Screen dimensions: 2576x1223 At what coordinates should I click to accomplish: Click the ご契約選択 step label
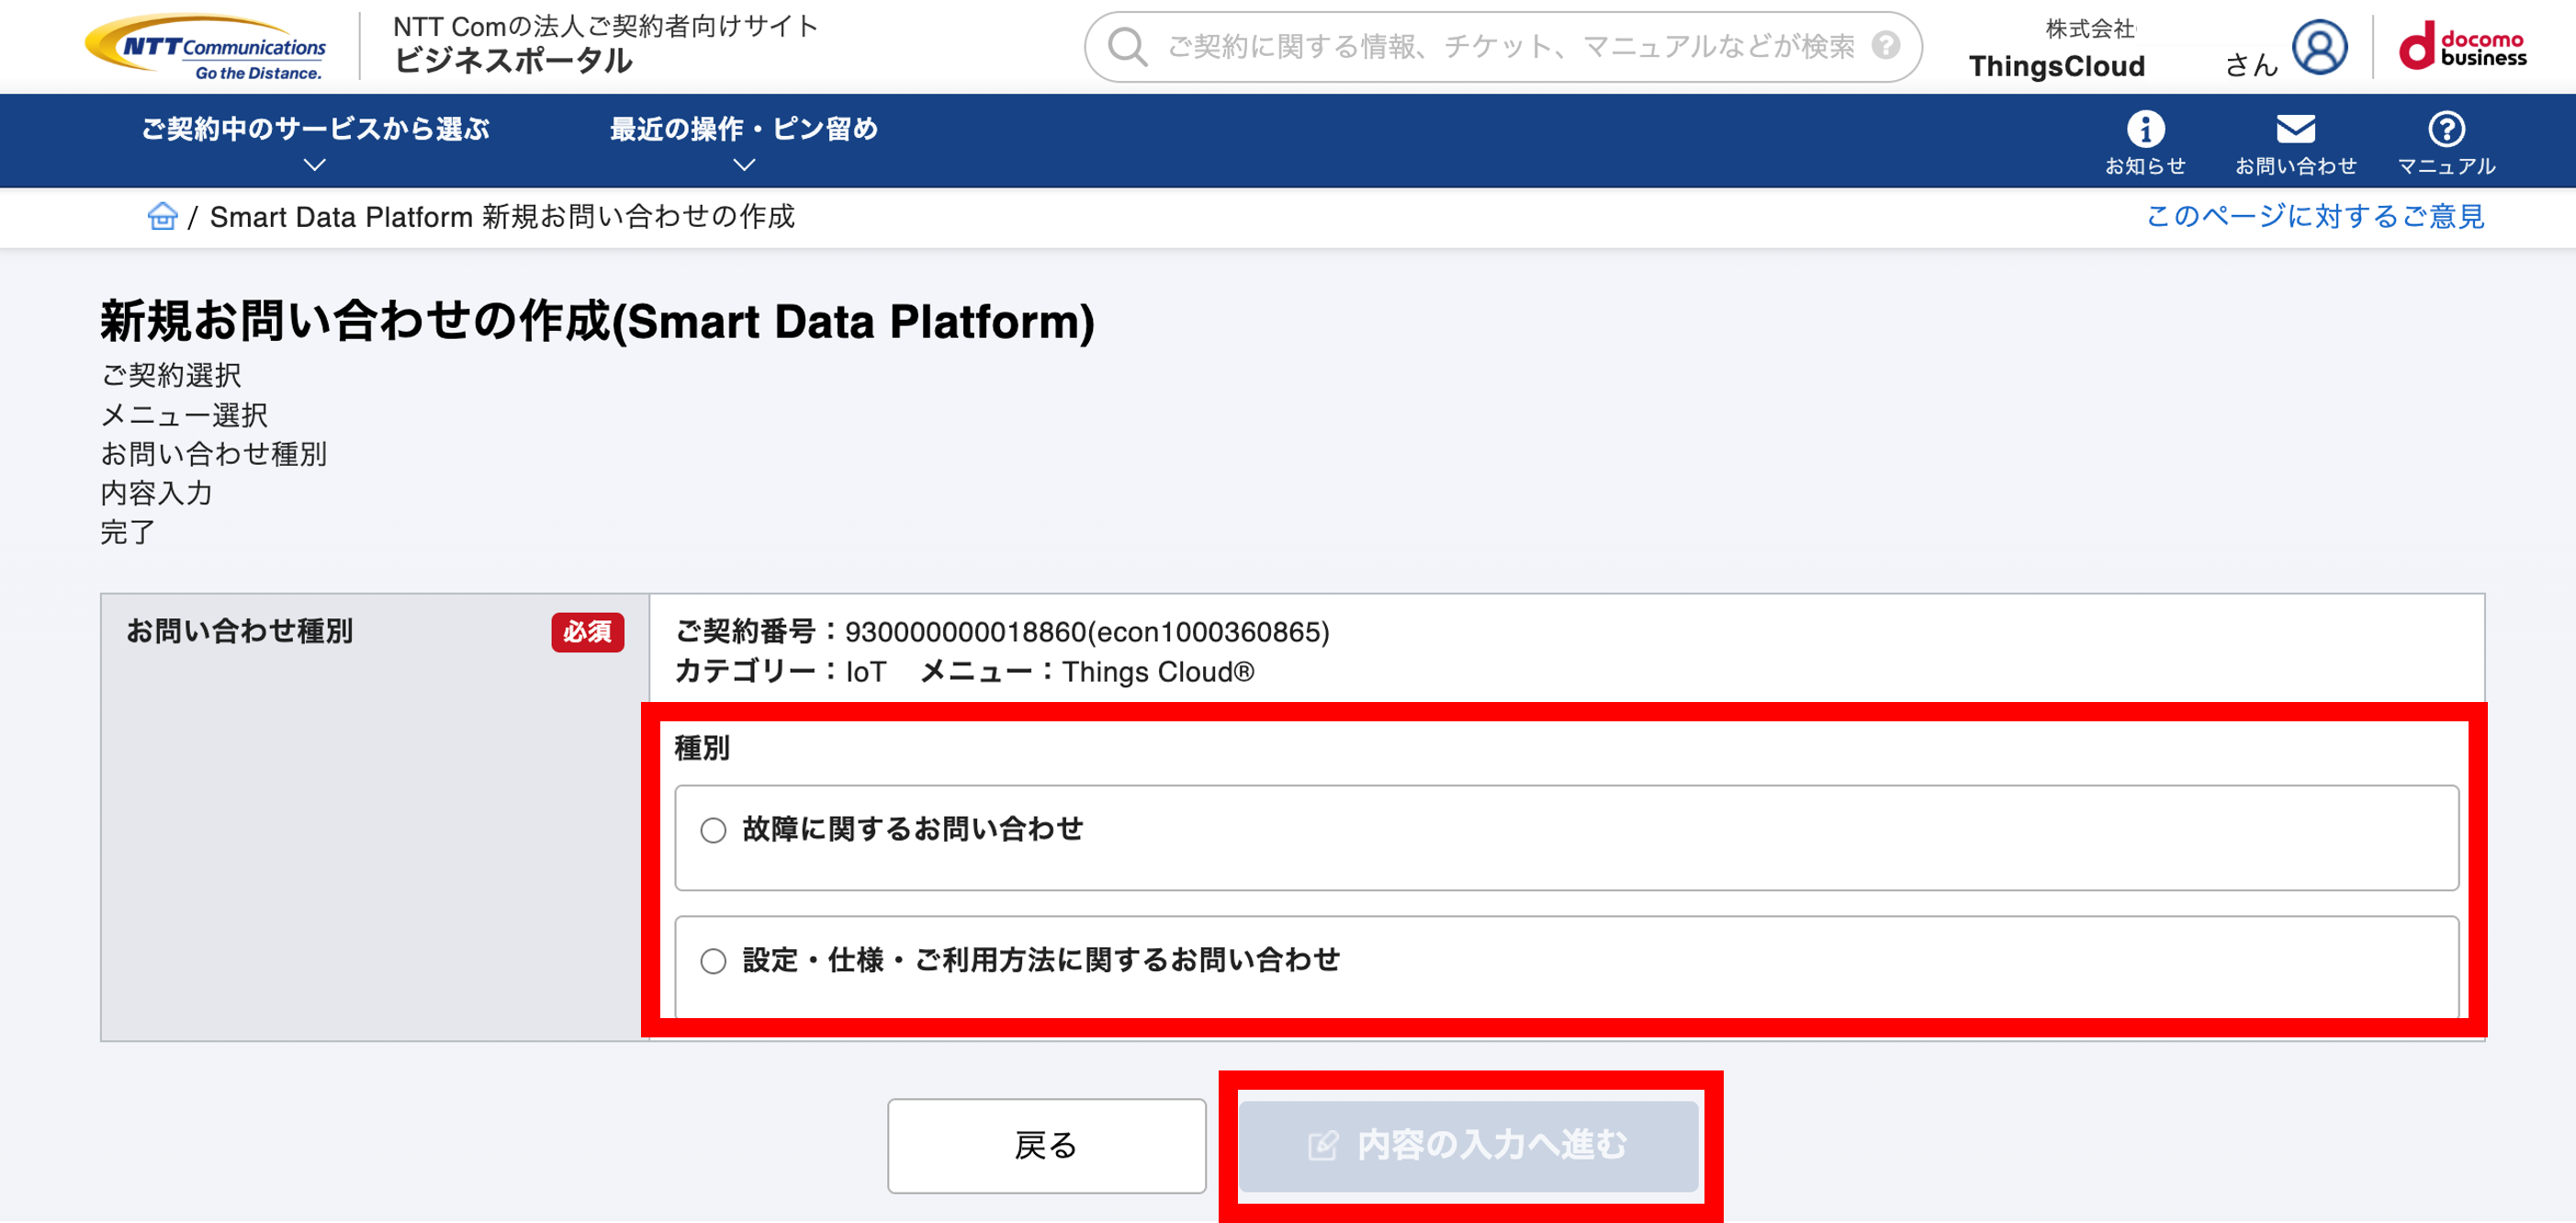171,375
